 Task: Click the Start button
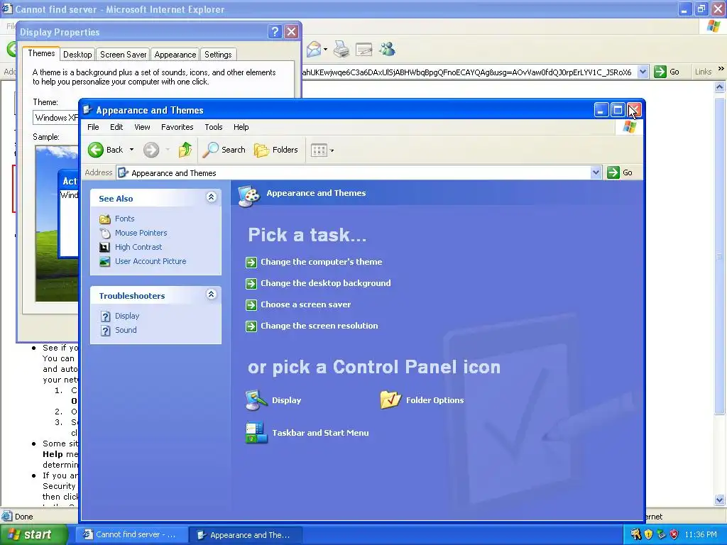pos(33,534)
